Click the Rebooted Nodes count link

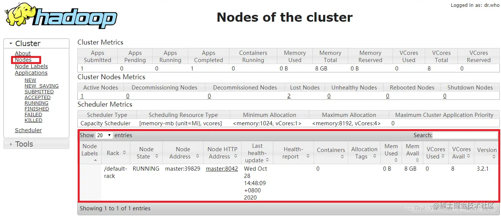tap(387, 96)
